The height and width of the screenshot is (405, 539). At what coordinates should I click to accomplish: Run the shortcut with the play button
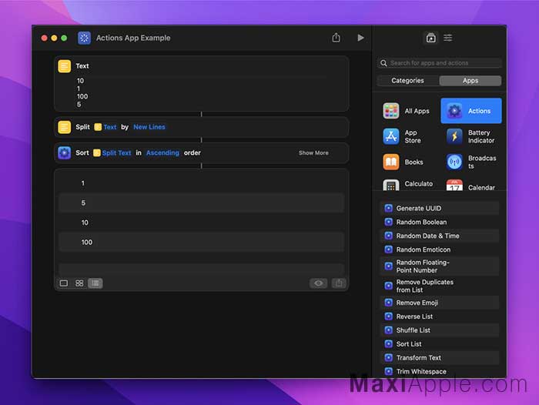360,38
